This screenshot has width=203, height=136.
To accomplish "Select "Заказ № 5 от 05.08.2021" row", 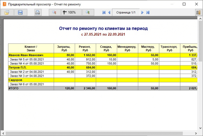I will (103, 59).
